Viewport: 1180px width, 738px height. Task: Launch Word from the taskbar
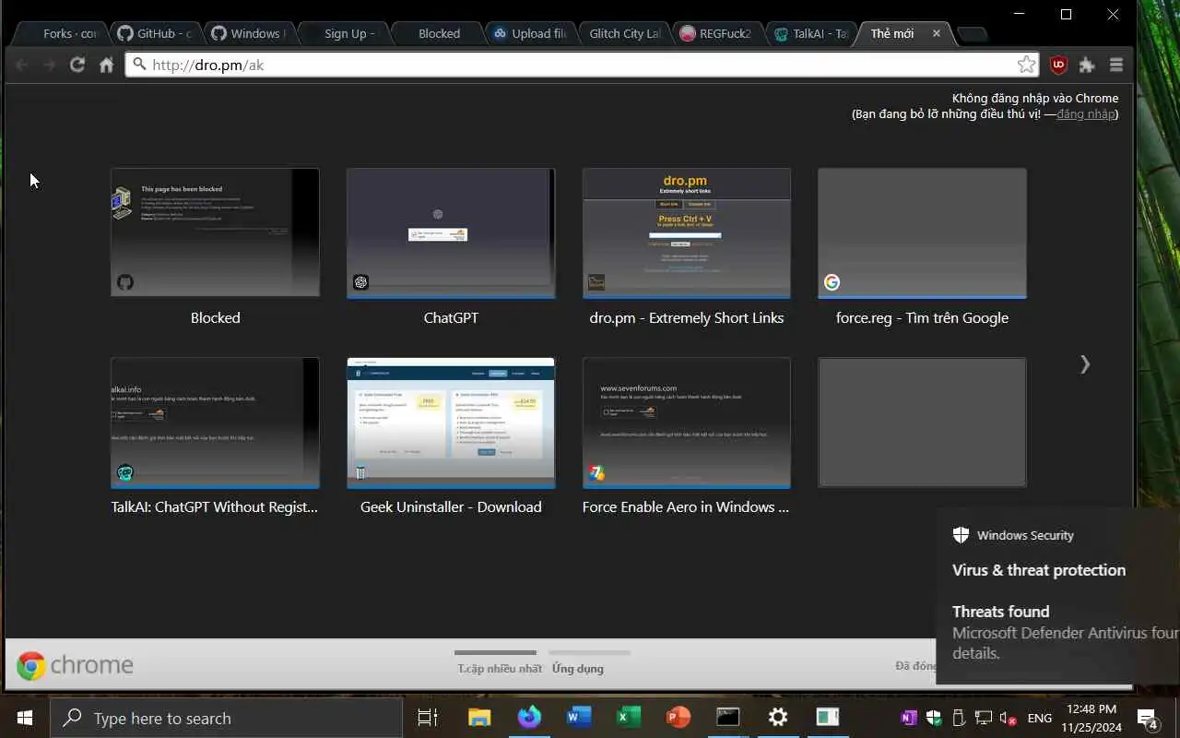coord(579,718)
